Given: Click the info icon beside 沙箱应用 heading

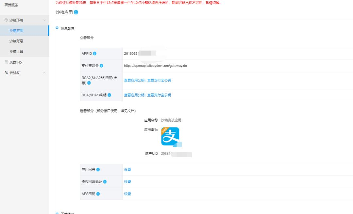Looking at the screenshot, I should 76,12.
